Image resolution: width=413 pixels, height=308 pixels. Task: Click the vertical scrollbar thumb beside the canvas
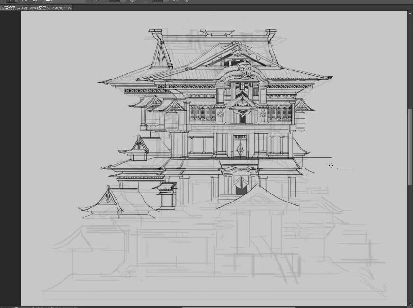tap(410, 147)
